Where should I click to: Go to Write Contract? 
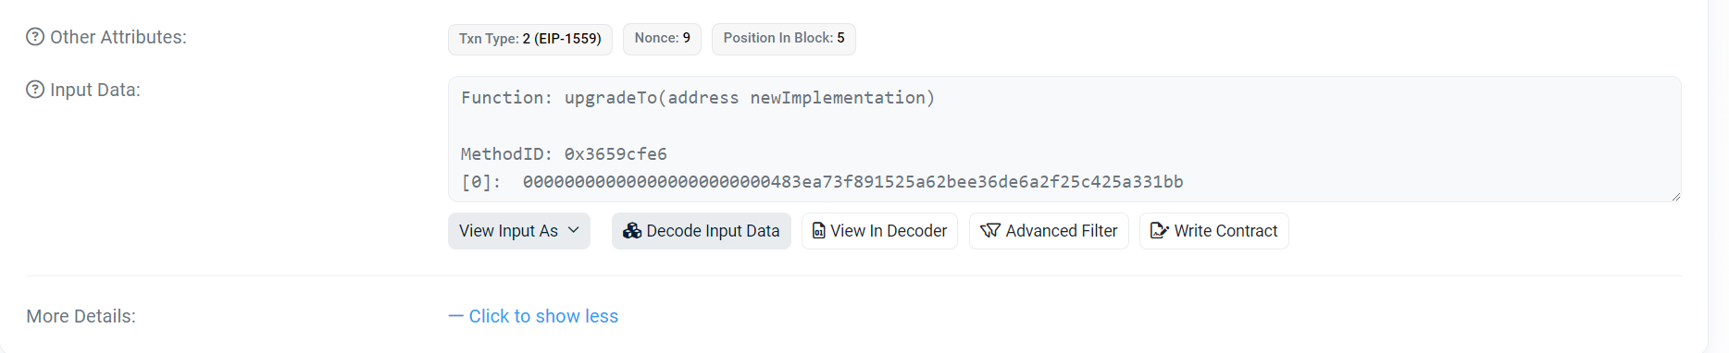coord(1214,231)
